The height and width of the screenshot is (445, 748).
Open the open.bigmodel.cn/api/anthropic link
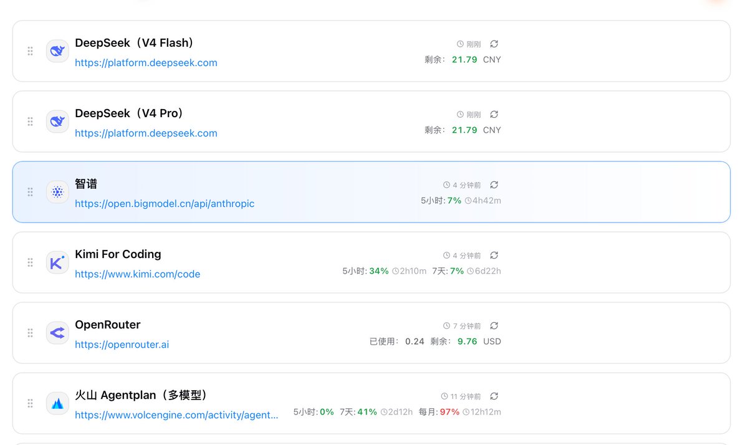165,204
